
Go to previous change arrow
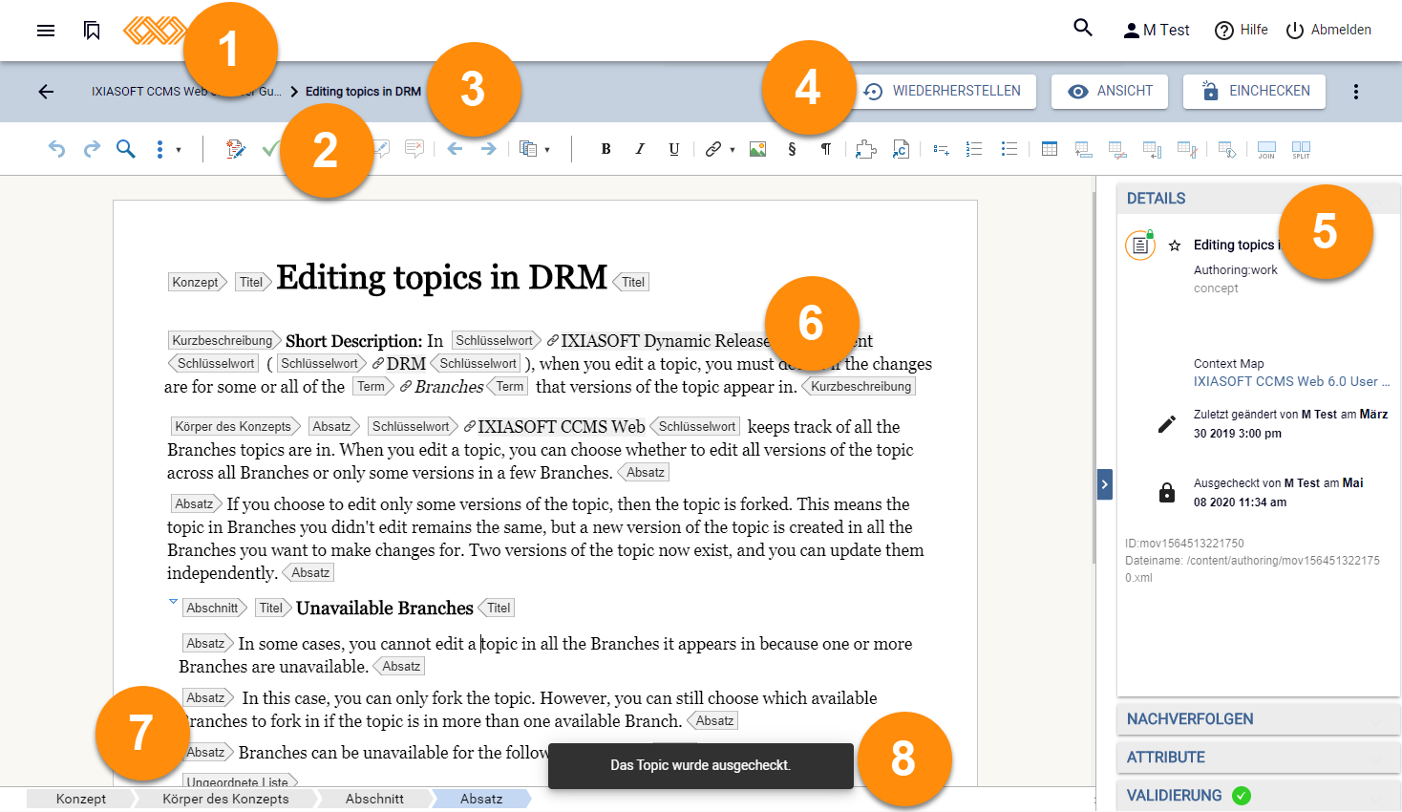[x=455, y=149]
